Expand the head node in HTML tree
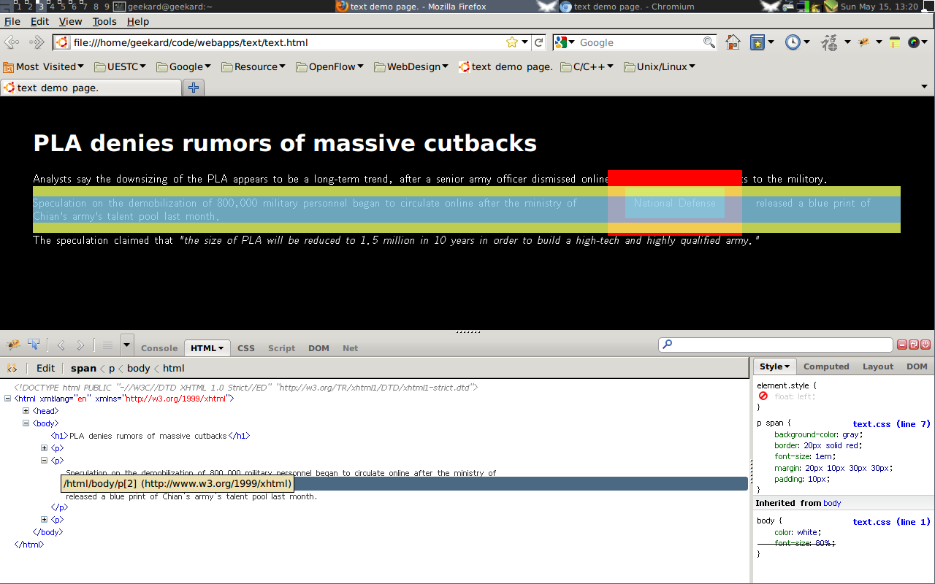Viewport: 935px width, 584px height. click(x=26, y=411)
